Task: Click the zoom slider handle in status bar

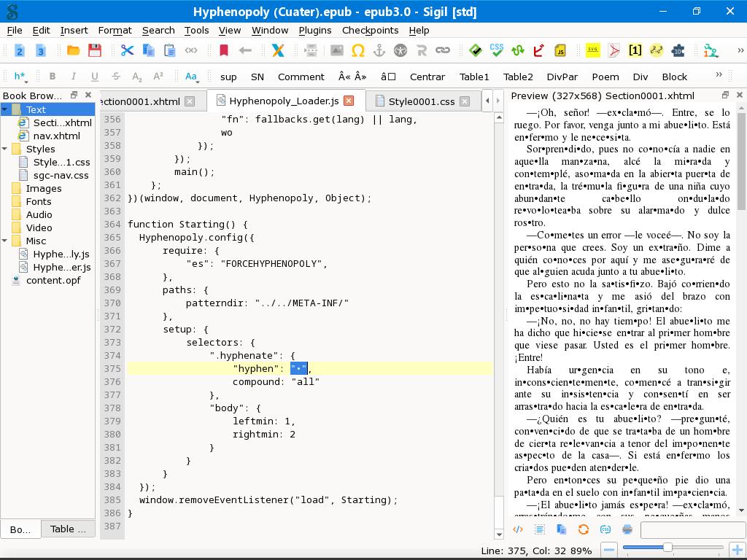Action: pos(667,547)
